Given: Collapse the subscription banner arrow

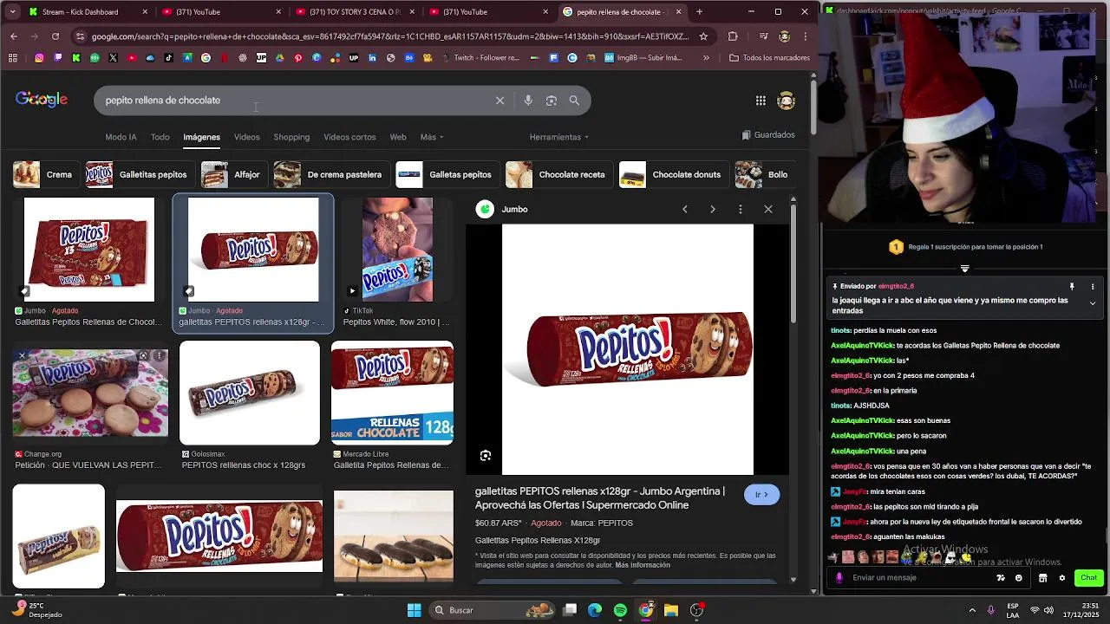Looking at the screenshot, I should click(x=964, y=269).
